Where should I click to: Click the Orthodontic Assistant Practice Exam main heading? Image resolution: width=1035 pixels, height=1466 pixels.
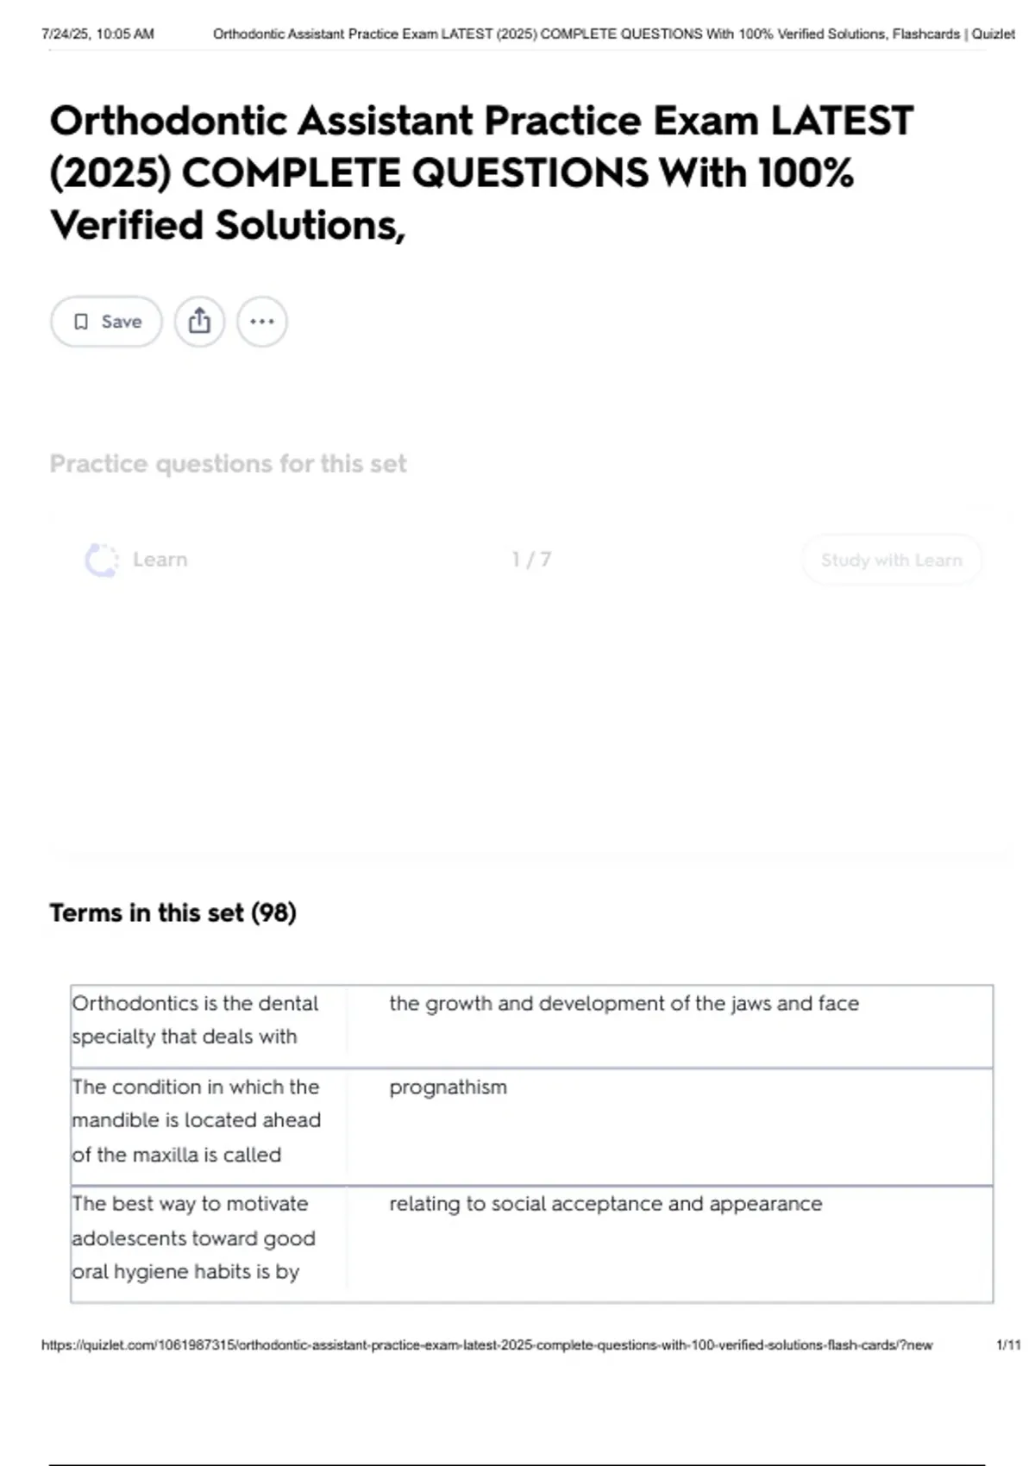pyautogui.click(x=481, y=172)
